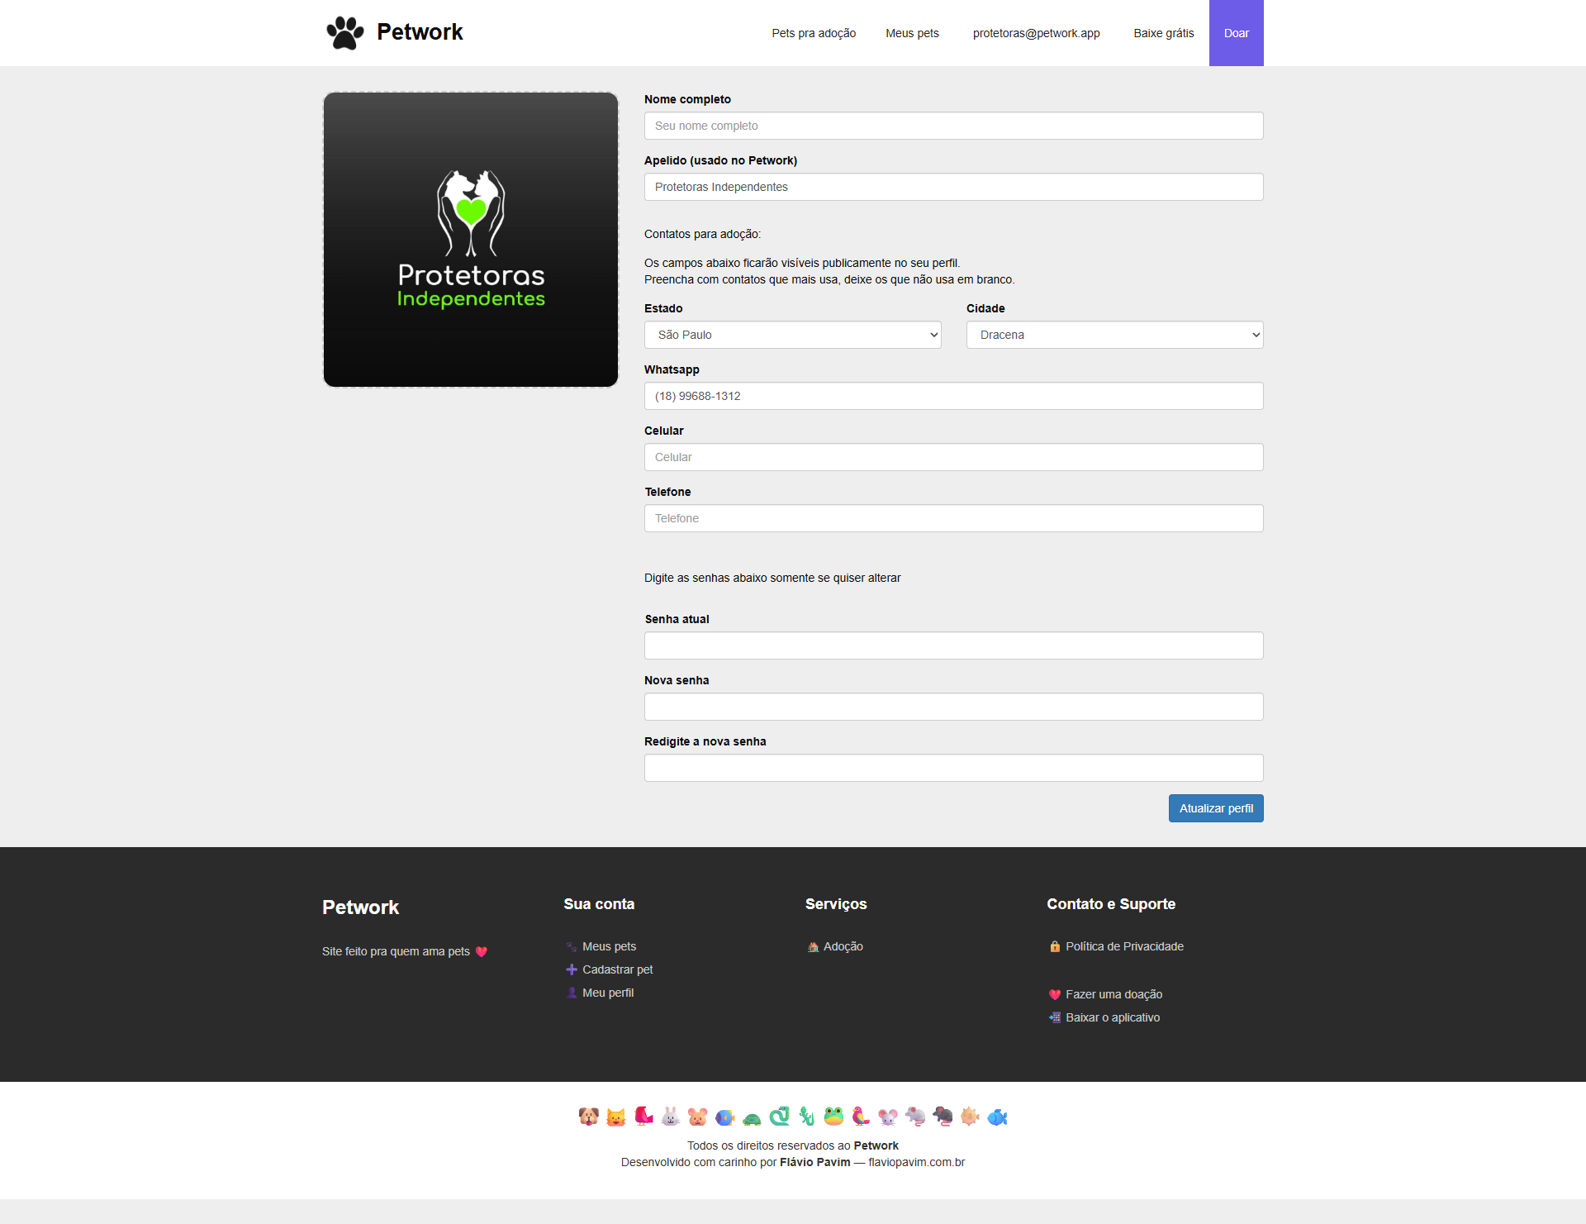The width and height of the screenshot is (1586, 1224).
Task: Click the download icon beside Baixar o aplicativo
Action: tap(1055, 1018)
